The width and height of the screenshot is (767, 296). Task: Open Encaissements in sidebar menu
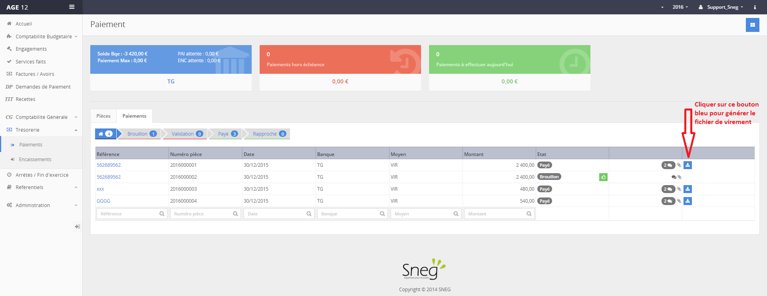(35, 160)
